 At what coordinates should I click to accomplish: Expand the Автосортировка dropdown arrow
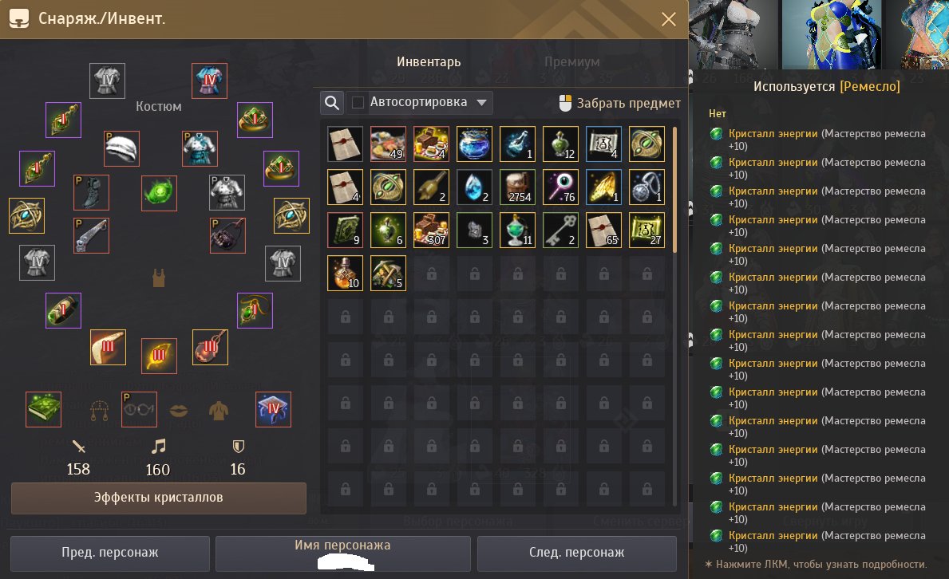482,102
